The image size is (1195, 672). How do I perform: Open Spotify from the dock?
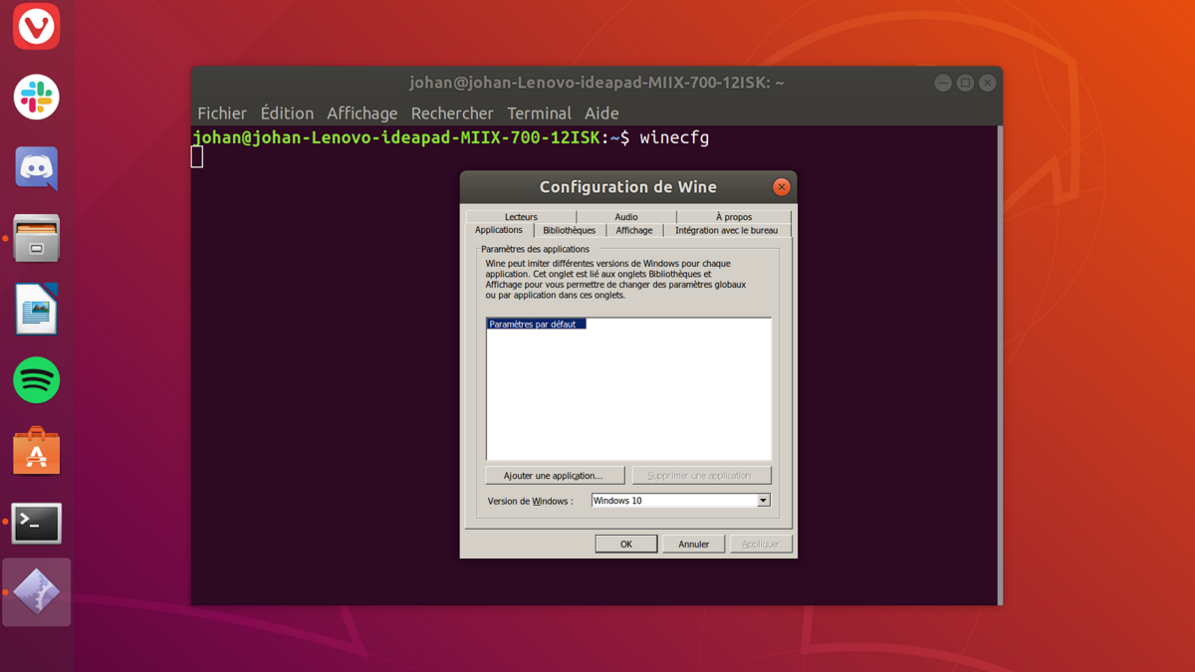[37, 380]
